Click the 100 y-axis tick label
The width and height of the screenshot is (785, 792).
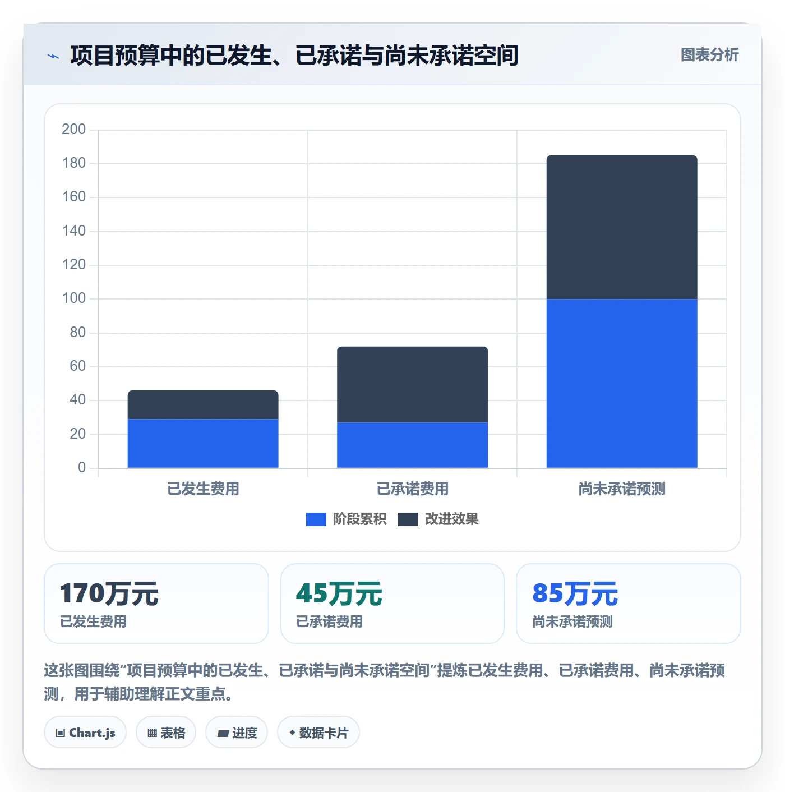point(73,298)
